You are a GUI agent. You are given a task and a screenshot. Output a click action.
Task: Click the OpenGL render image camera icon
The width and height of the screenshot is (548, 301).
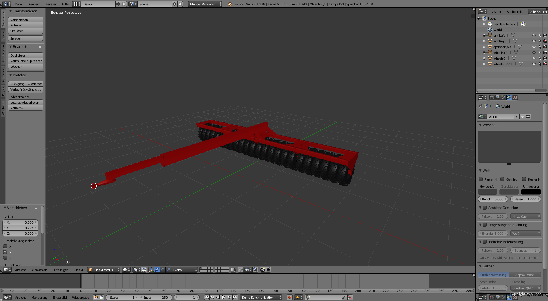[262, 270]
